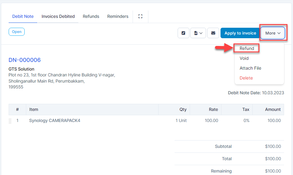Click the PDF file icon
Image resolution: width=293 pixels, height=175 pixels.
[196, 33]
